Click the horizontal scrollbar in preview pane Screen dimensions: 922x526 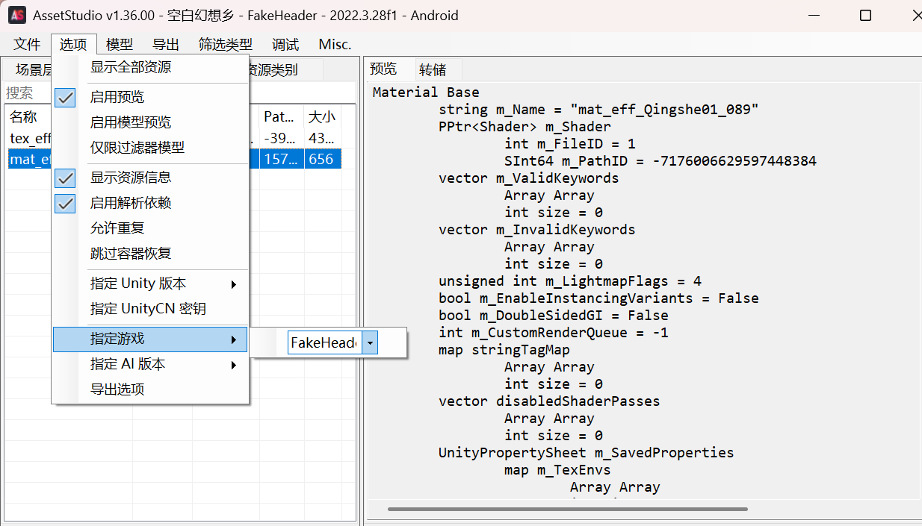(568, 509)
